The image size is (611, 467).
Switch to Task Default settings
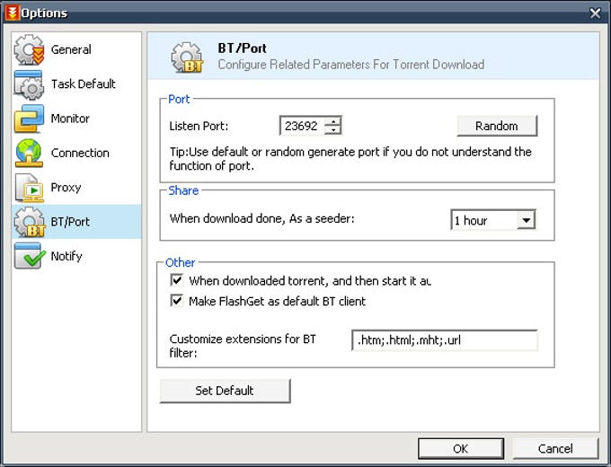pos(76,84)
